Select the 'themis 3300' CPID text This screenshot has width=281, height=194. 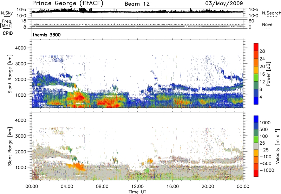(x=47, y=35)
